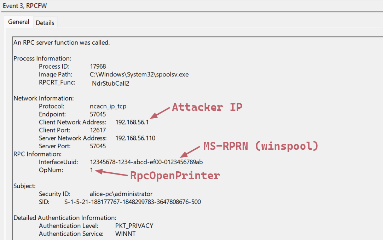Click server network address 192.168.56.110
Screen dimensions: 383x240
point(135,138)
